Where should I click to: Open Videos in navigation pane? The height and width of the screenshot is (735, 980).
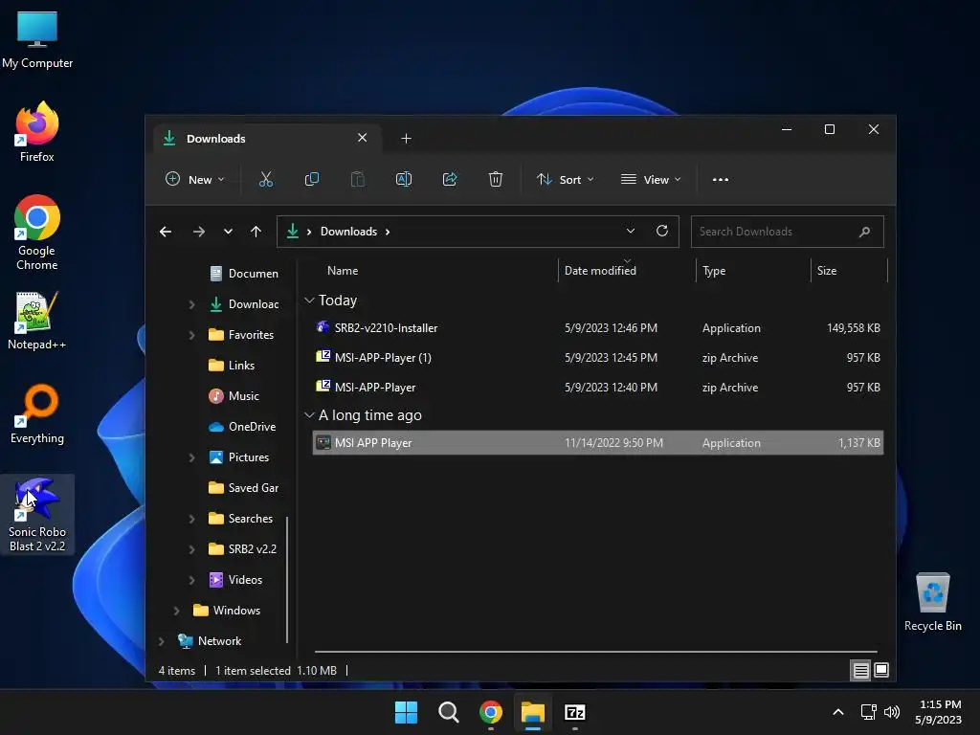click(x=235, y=580)
